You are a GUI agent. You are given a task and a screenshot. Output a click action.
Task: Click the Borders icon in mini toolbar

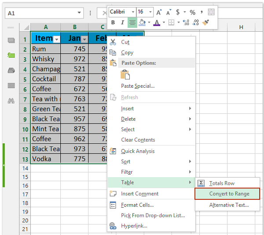(x=171, y=22)
